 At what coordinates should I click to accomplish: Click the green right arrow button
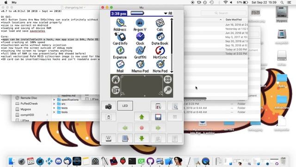click(x=158, y=128)
